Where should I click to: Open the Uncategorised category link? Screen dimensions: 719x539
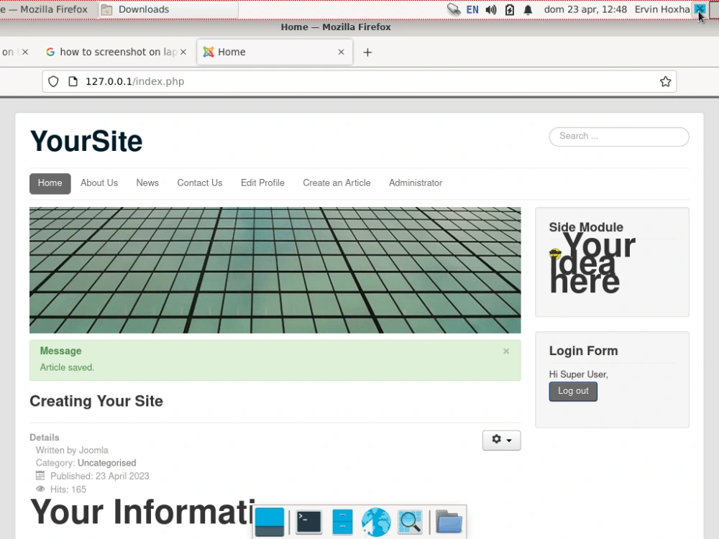click(106, 463)
